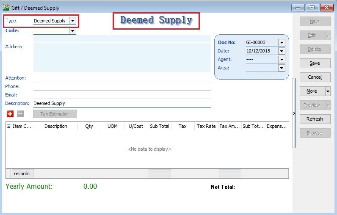
Task: Open the More button arrow menu
Action: pyautogui.click(x=328, y=91)
